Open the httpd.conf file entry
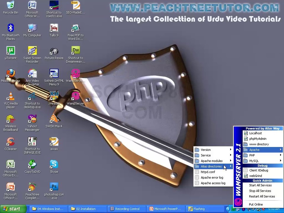Viewport: 284px width, 213px height. tap(213, 172)
